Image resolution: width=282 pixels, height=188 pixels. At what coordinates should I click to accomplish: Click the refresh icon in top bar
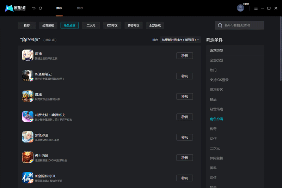(41, 8)
